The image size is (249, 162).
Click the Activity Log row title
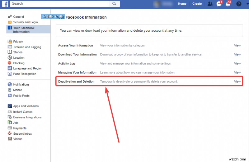pyautogui.click(x=67, y=64)
